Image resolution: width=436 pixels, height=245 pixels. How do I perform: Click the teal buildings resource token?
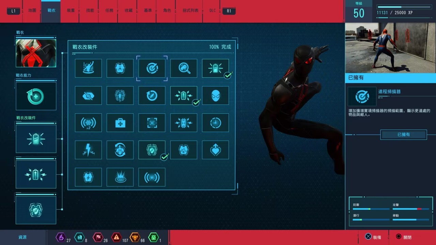point(79,237)
